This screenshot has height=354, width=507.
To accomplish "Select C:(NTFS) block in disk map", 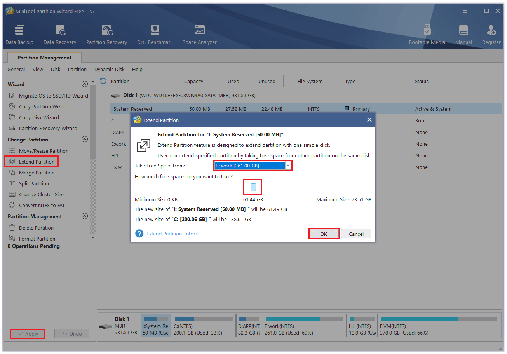I will click(x=204, y=326).
